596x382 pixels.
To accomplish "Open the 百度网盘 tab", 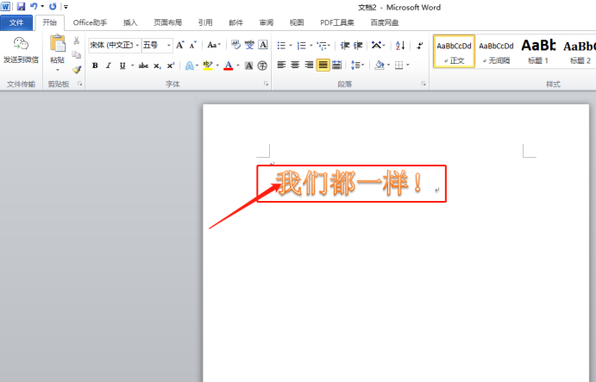I will (x=385, y=22).
